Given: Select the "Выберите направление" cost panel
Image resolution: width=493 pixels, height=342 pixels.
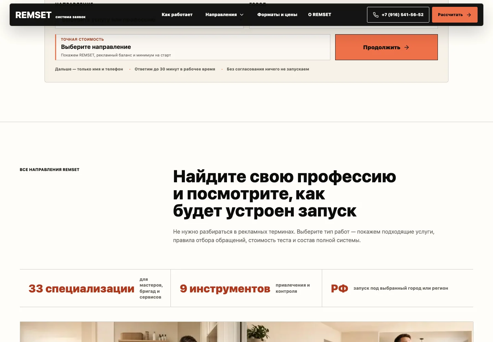Looking at the screenshot, I should point(193,47).
